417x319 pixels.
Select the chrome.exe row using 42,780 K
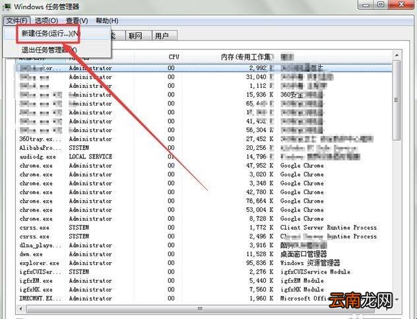click(x=203, y=192)
